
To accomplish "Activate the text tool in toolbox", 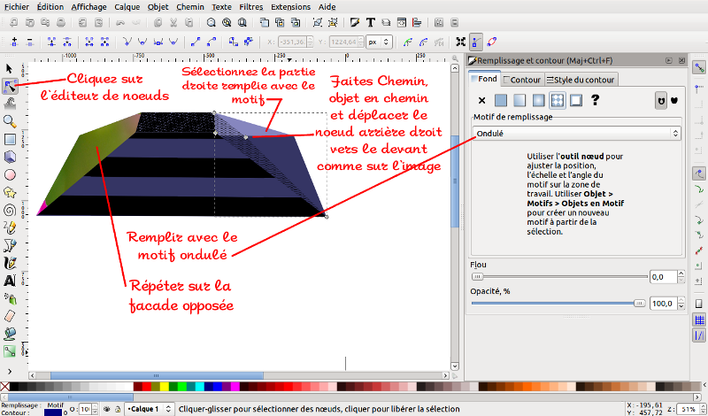I will tap(10, 281).
